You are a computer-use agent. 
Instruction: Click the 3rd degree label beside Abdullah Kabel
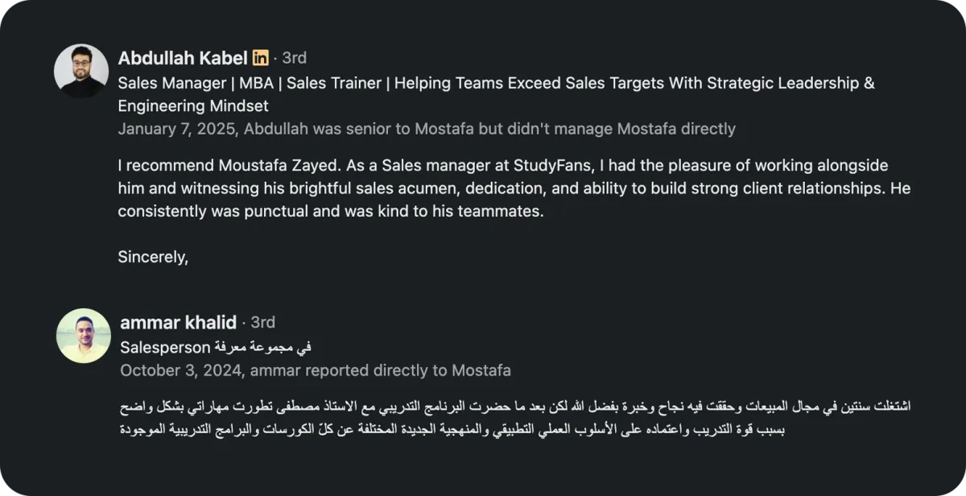point(294,58)
